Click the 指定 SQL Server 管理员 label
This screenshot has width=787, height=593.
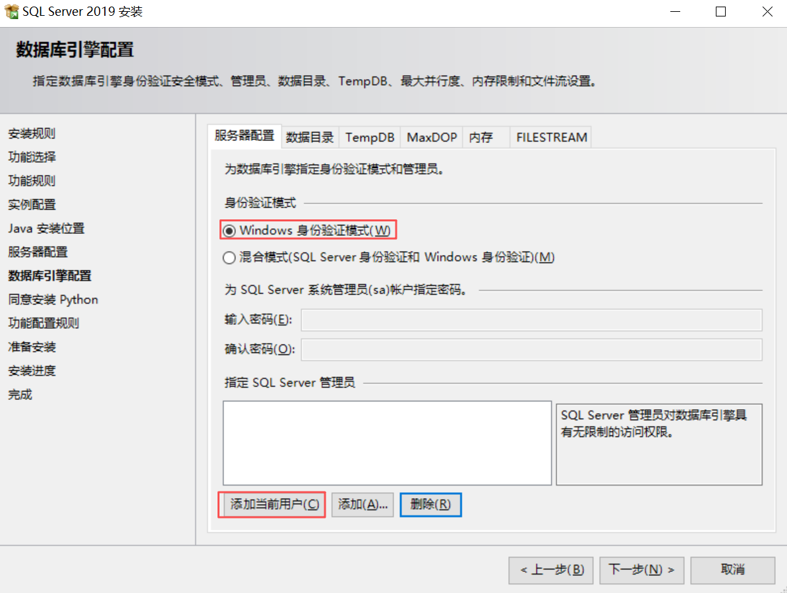(289, 383)
